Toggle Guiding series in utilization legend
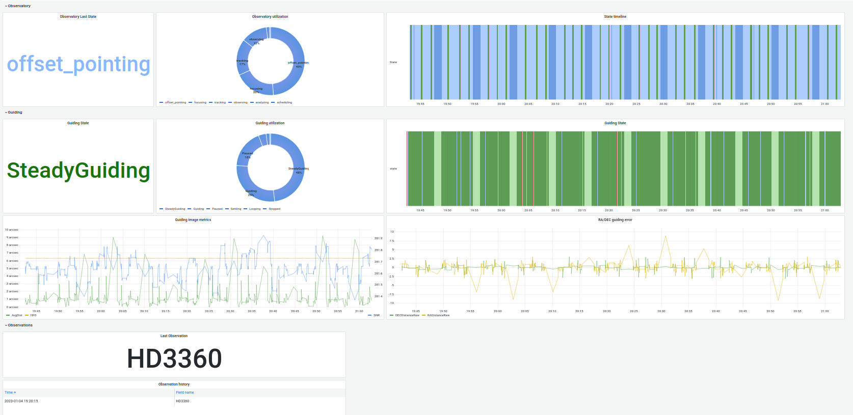 click(198, 209)
